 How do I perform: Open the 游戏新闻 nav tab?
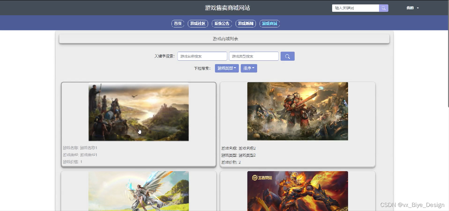tap(246, 24)
